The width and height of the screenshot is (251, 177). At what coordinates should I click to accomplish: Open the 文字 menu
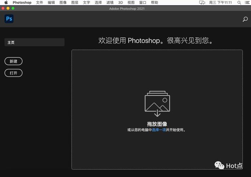click(x=87, y=2)
